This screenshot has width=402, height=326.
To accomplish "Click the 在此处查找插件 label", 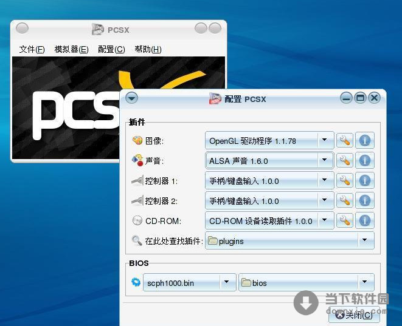I will click(x=173, y=241).
